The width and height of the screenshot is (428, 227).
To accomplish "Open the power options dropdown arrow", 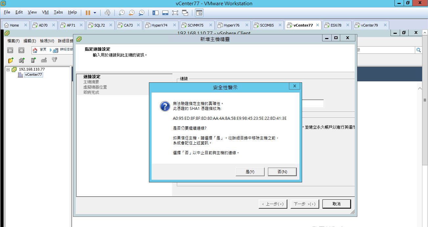I will click(95, 13).
